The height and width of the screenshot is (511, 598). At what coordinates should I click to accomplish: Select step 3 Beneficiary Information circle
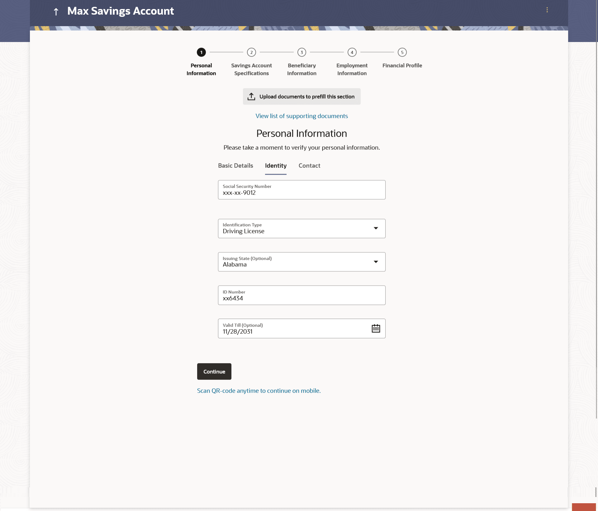[x=301, y=52]
